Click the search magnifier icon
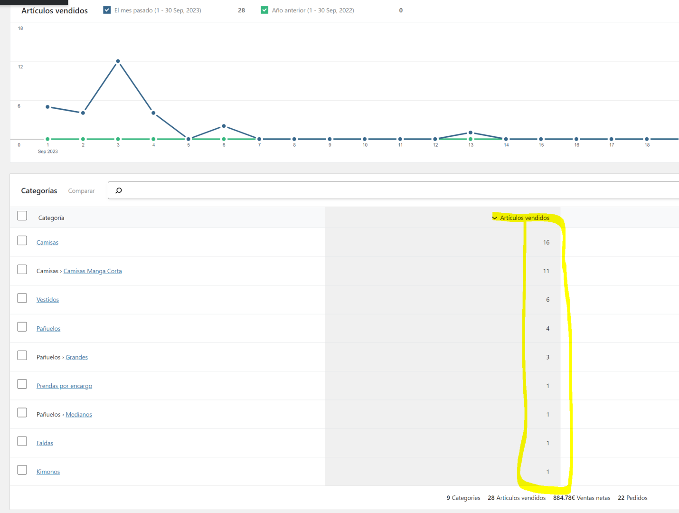This screenshot has height=513, width=679. [119, 190]
